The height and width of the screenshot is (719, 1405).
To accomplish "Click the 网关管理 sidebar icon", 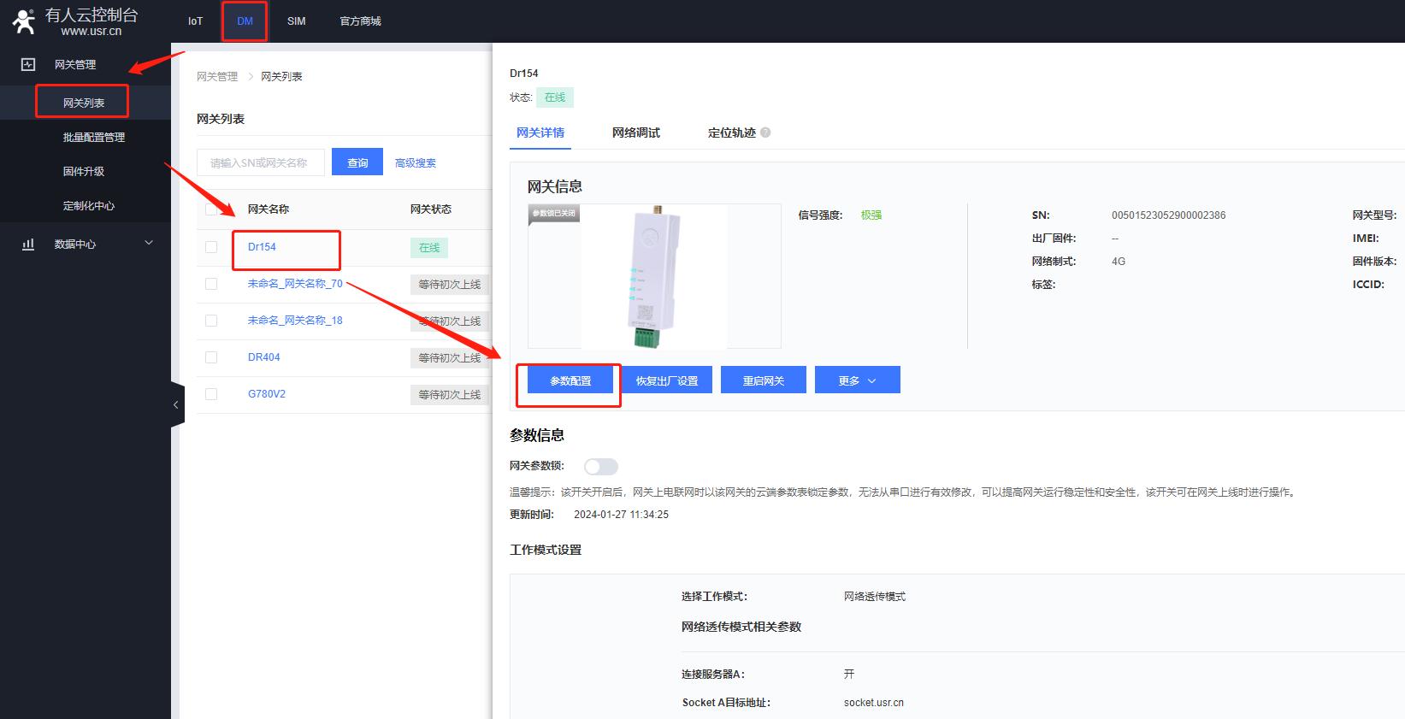I will point(28,64).
